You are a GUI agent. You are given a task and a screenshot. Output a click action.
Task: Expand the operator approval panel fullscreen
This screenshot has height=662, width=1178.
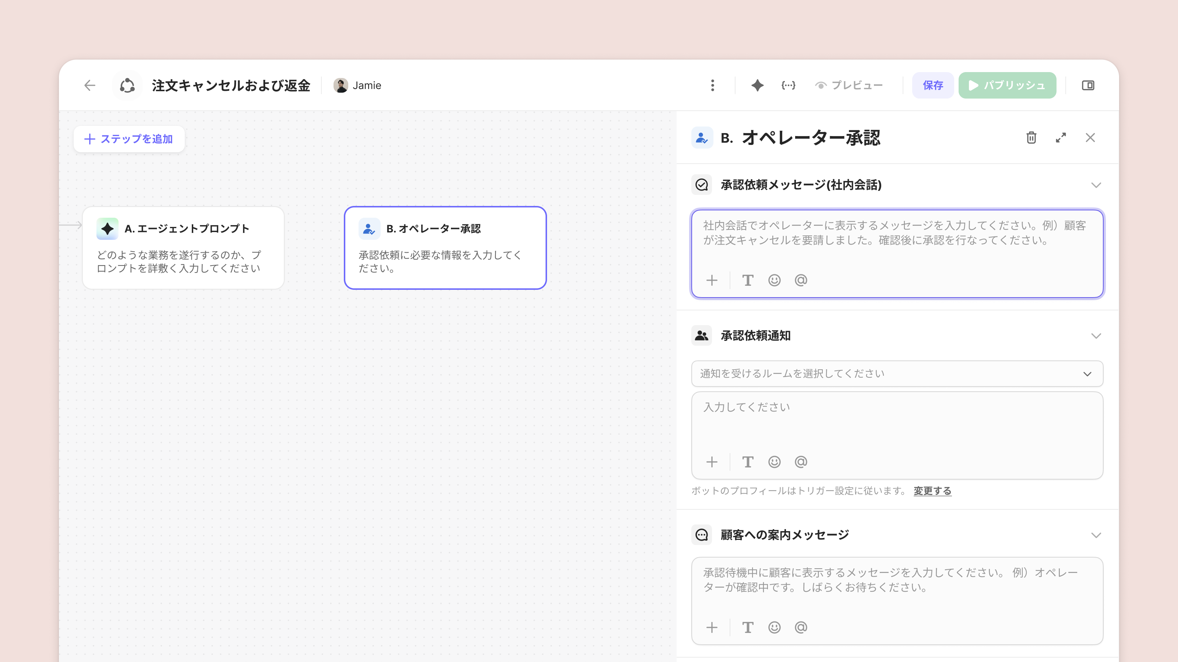[x=1061, y=138]
